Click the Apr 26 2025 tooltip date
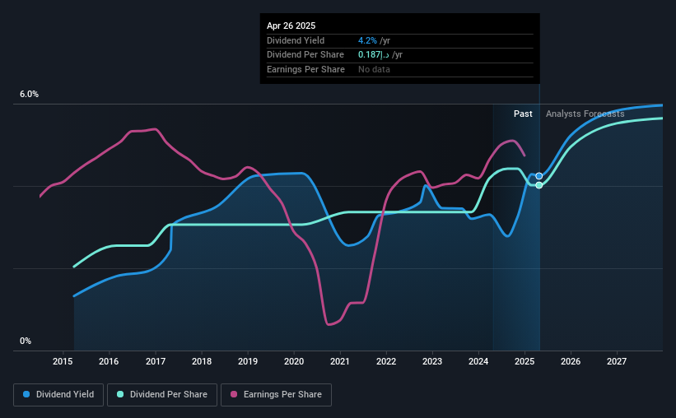This screenshot has height=418, width=676. pyautogui.click(x=291, y=26)
